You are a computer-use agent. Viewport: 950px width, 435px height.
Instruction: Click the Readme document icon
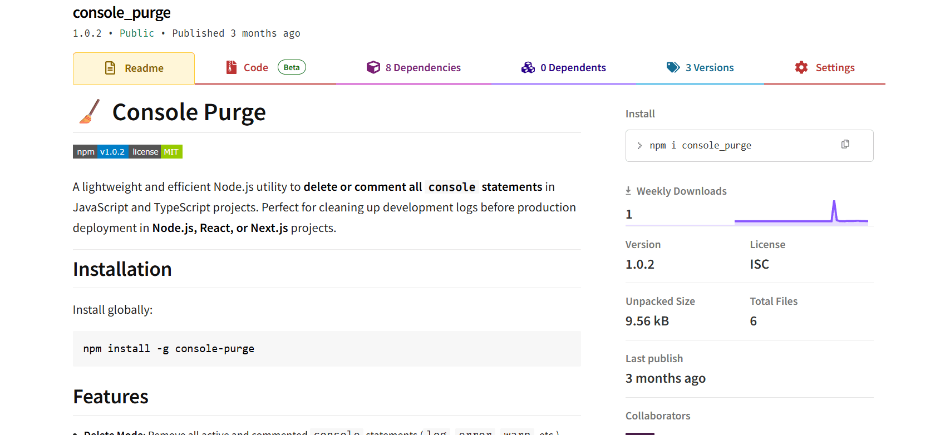[110, 68]
